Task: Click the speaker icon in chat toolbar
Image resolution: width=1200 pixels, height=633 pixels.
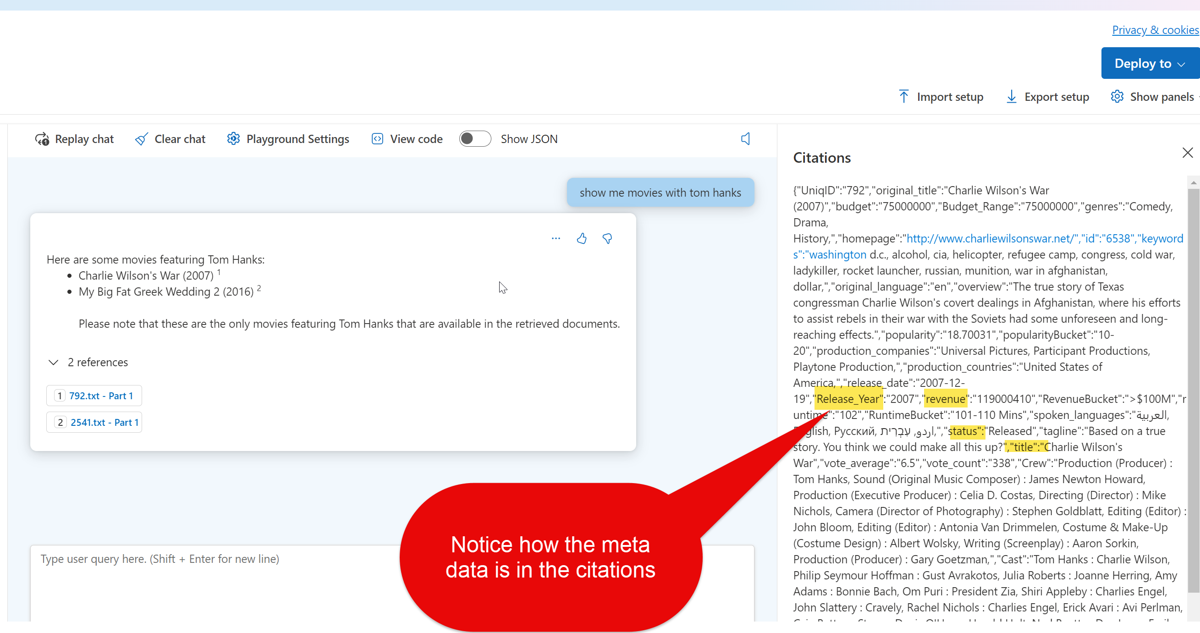Action: coord(746,139)
